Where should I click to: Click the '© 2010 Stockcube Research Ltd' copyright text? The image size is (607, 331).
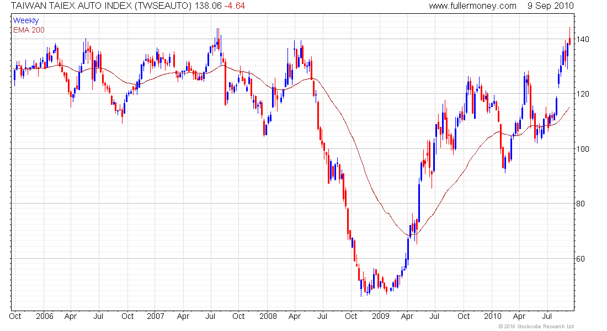pos(536,327)
